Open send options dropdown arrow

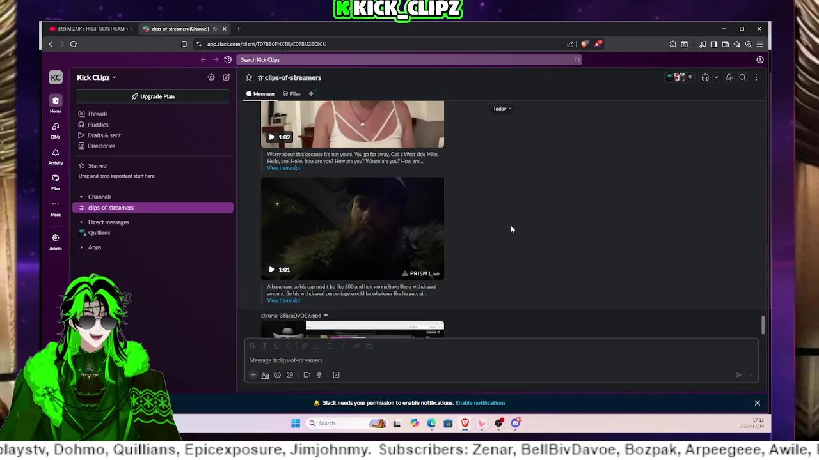[x=751, y=375]
